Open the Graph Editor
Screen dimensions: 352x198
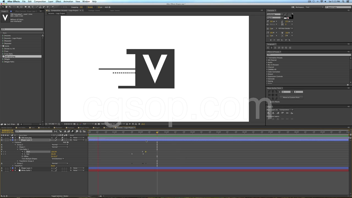(84, 131)
